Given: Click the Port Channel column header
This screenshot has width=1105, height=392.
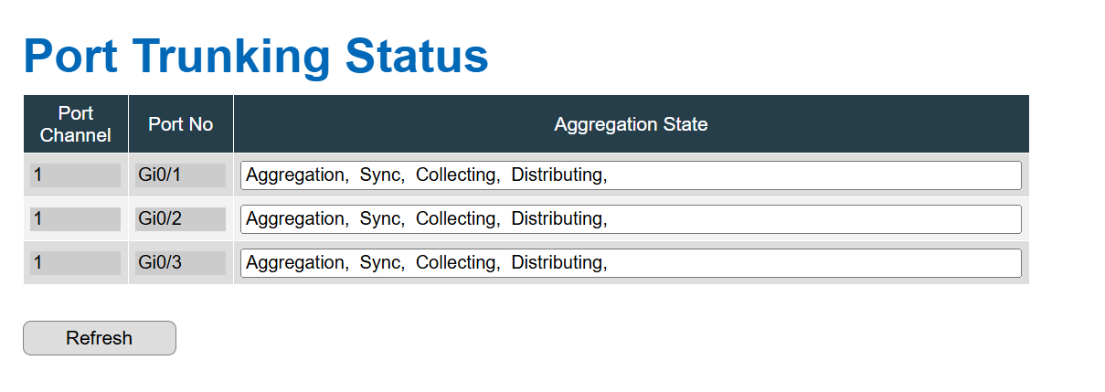Looking at the screenshot, I should click(76, 124).
